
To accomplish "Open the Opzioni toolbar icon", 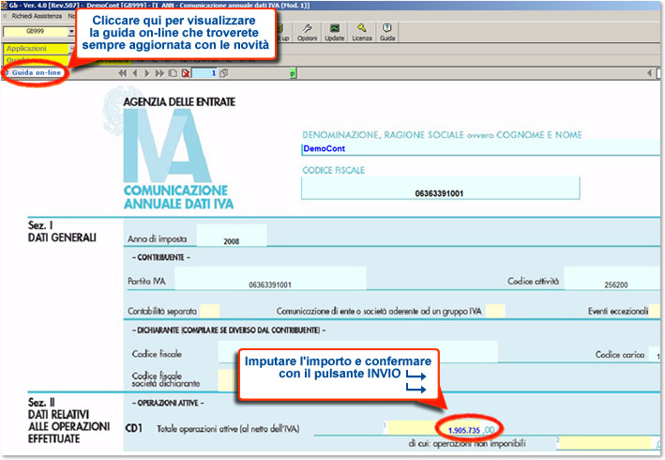I will [308, 32].
